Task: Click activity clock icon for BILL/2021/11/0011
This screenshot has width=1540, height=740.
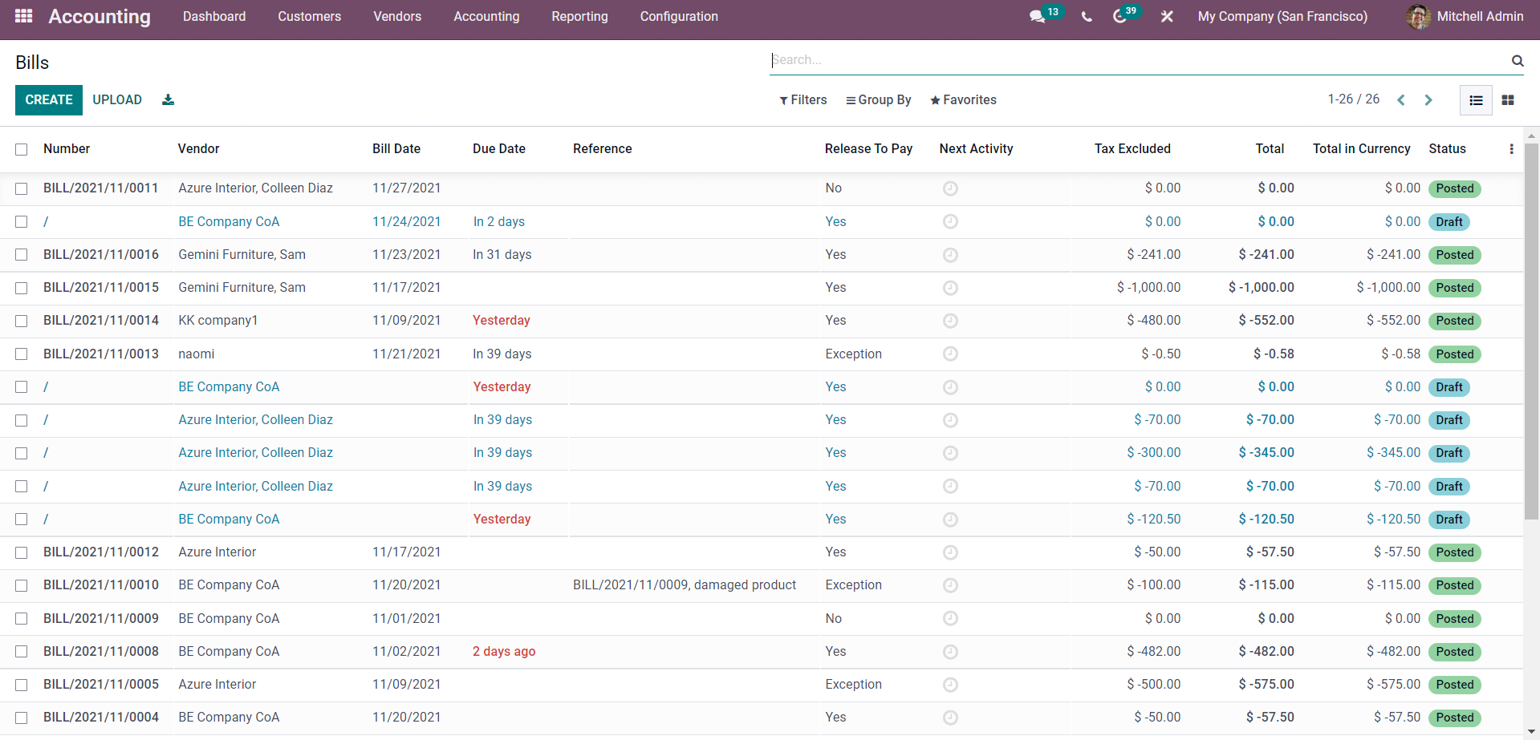Action: tap(950, 188)
